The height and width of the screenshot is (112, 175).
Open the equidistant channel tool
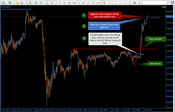pyautogui.click(x=130, y=3)
